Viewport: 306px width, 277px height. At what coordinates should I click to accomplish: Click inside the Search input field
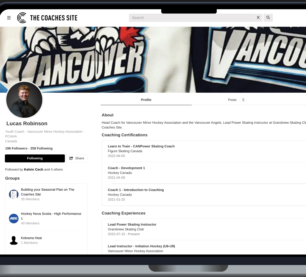tap(191, 18)
